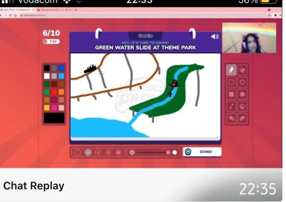Pick the red color swatch
The image size is (286, 202).
tap(54, 92)
